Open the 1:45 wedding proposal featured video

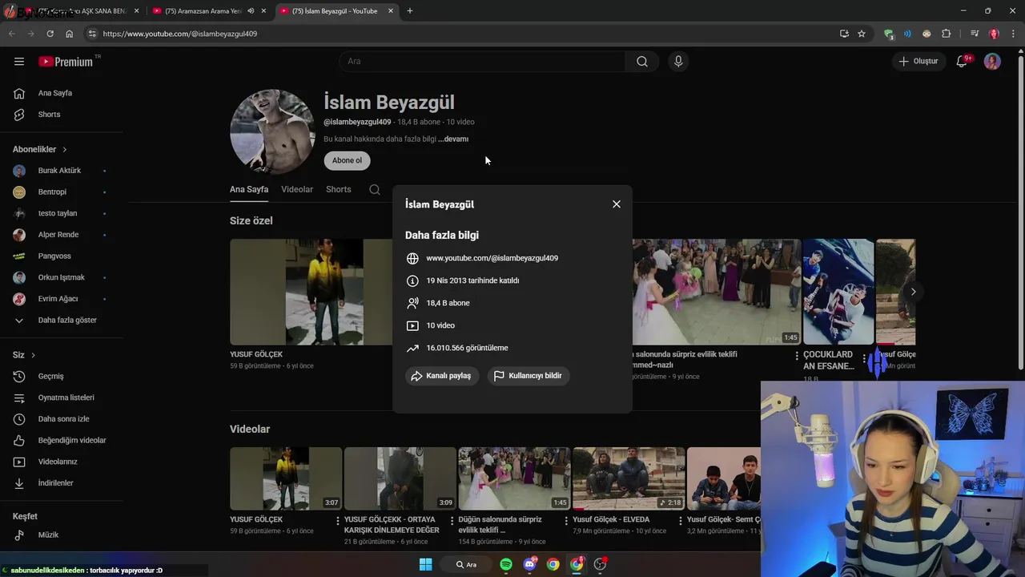pos(717,292)
